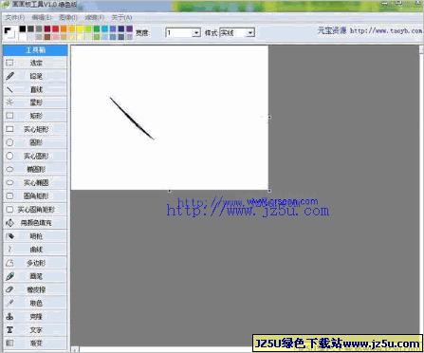Viewport: 424px width, 353px height.
Task: Open the 关于(A) about menu
Action: click(121, 17)
